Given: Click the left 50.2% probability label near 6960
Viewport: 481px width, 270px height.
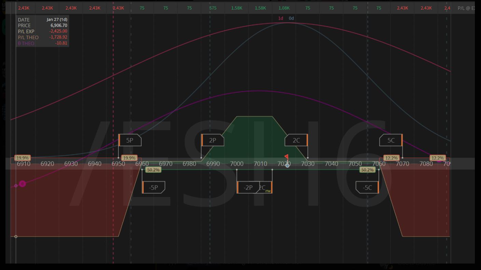Looking at the screenshot, I should [x=153, y=170].
